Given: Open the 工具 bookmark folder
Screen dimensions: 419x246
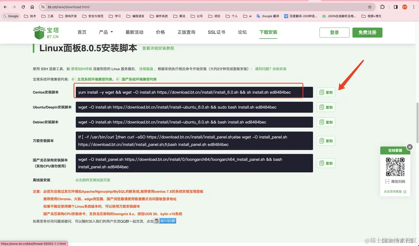Looking at the screenshot, I should 47,16.
